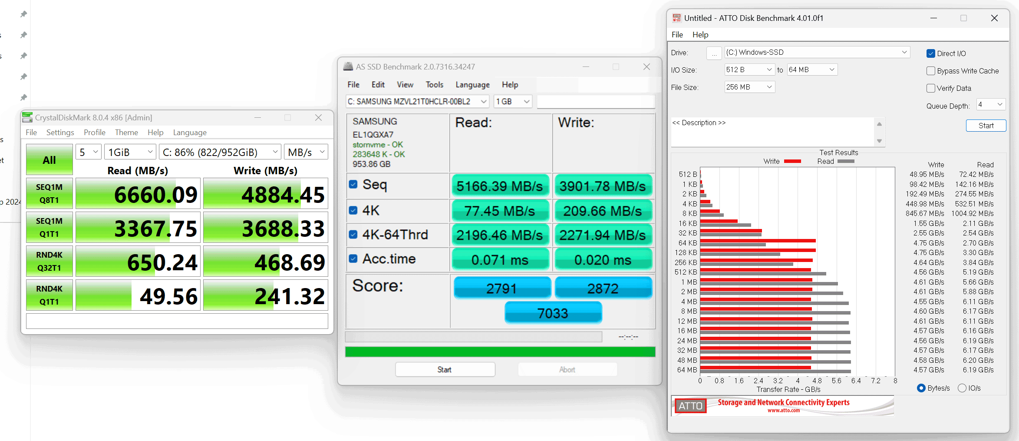Open the ATTO Help menu

700,34
